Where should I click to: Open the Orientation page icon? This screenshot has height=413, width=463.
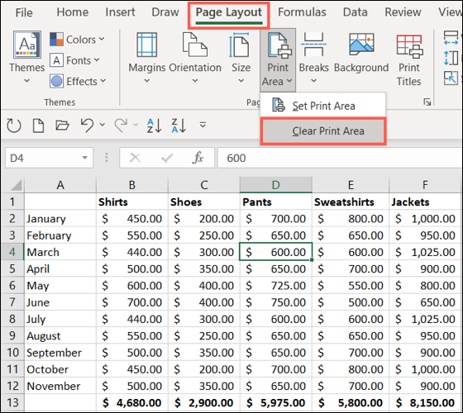click(194, 45)
